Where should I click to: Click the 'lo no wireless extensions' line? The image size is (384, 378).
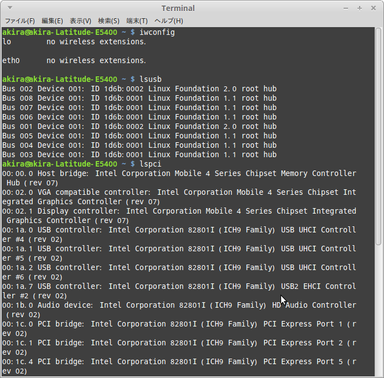click(74, 42)
